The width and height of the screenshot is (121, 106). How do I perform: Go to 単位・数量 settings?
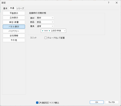click(x=14, y=22)
